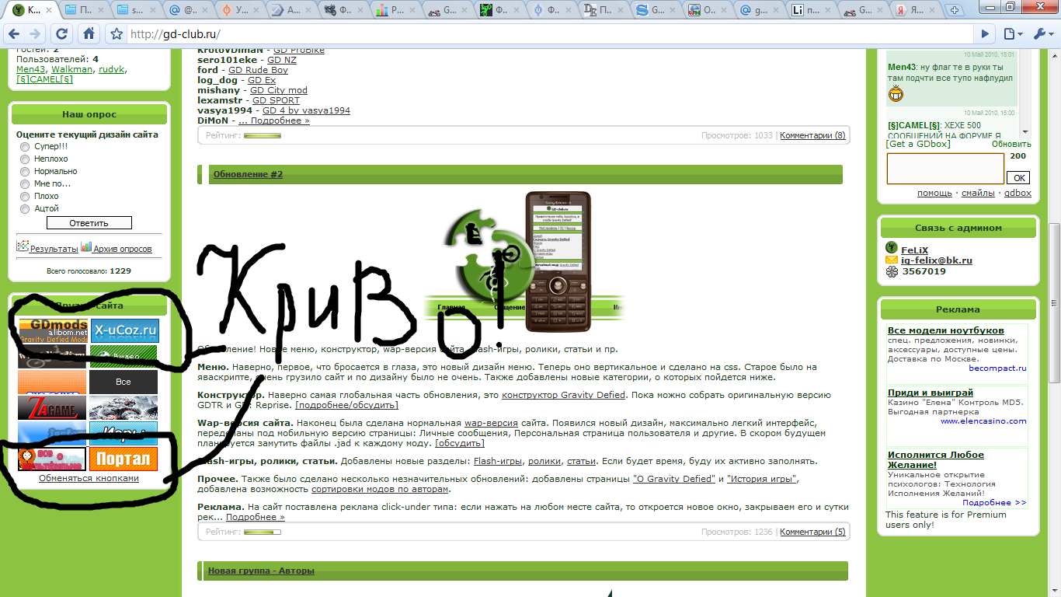Open the GD SPORT link
1061x597 pixels.
click(x=276, y=100)
